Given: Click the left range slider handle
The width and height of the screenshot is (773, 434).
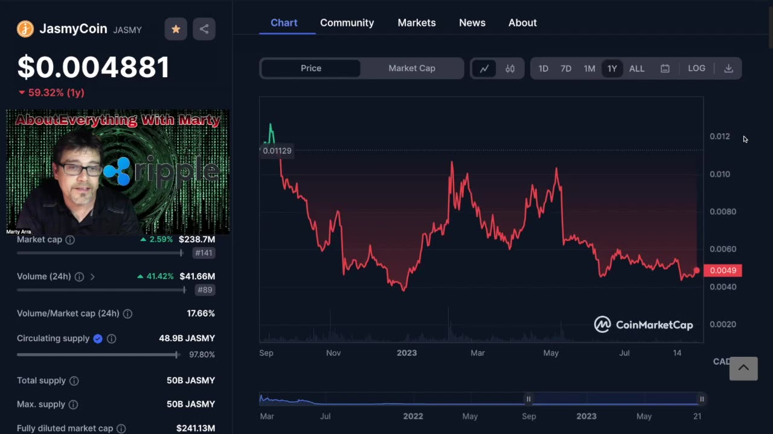Looking at the screenshot, I should 528,399.
